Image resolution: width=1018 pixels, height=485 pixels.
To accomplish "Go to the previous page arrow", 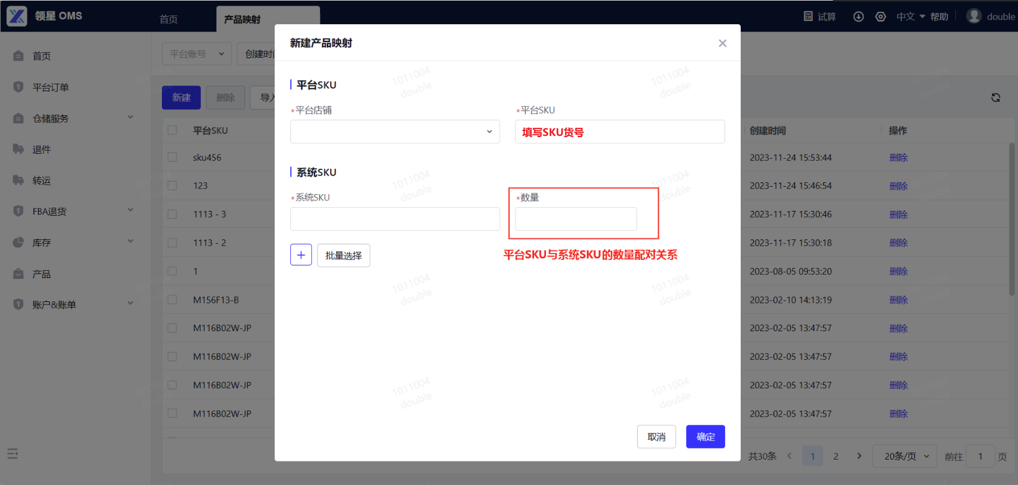I will pyautogui.click(x=790, y=456).
